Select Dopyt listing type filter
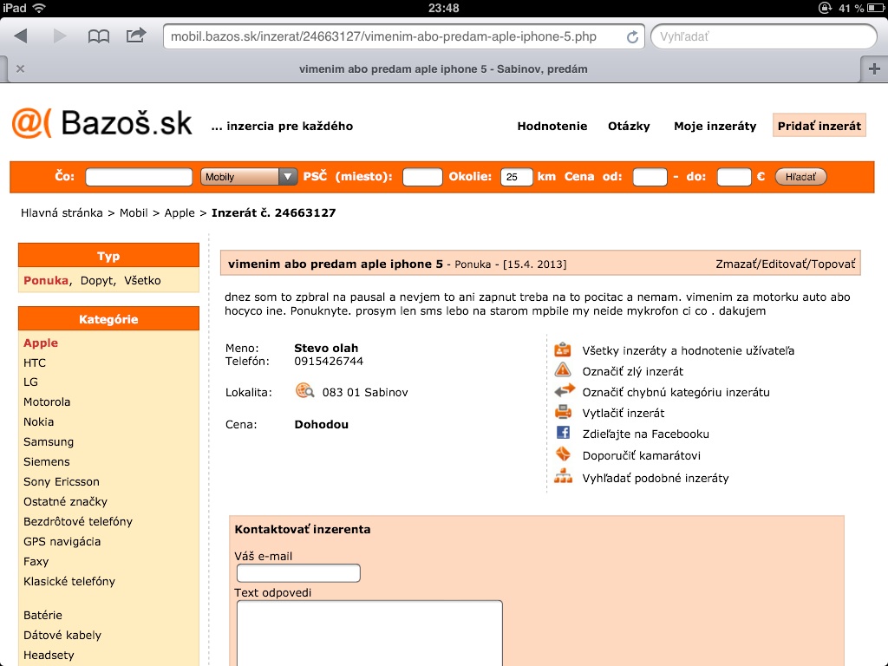 pyautogui.click(x=98, y=280)
